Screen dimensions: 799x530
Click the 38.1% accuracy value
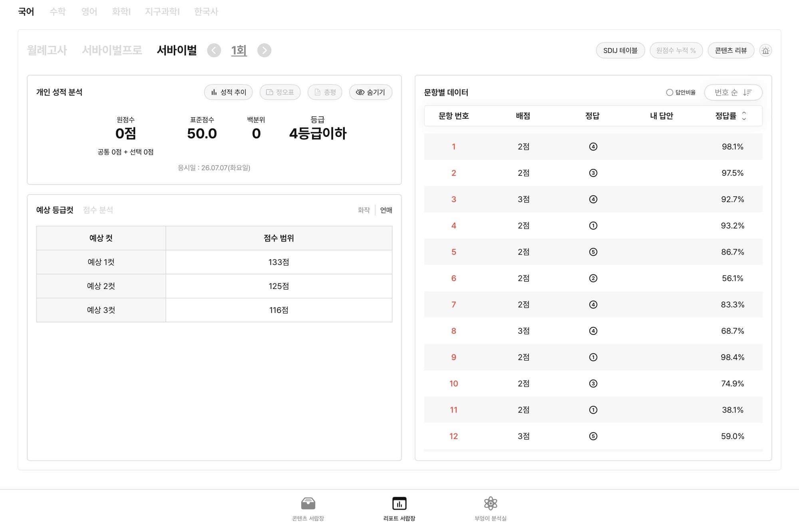pos(733,410)
